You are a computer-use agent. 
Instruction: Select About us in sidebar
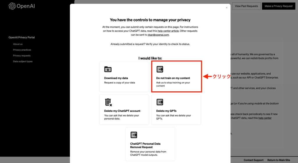18,44
